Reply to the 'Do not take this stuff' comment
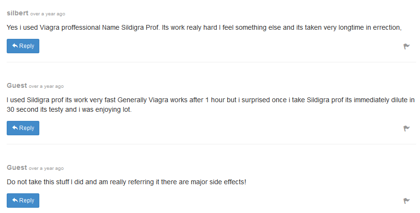 pyautogui.click(x=23, y=201)
